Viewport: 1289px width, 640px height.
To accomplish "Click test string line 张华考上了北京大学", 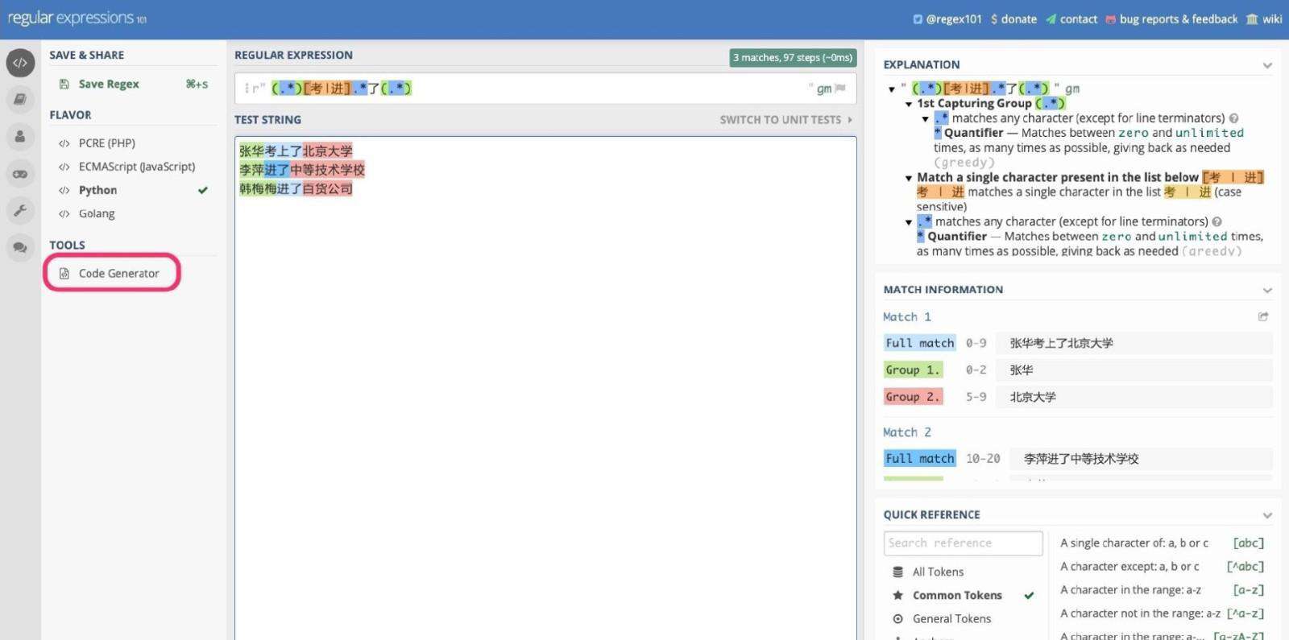I will click(296, 151).
